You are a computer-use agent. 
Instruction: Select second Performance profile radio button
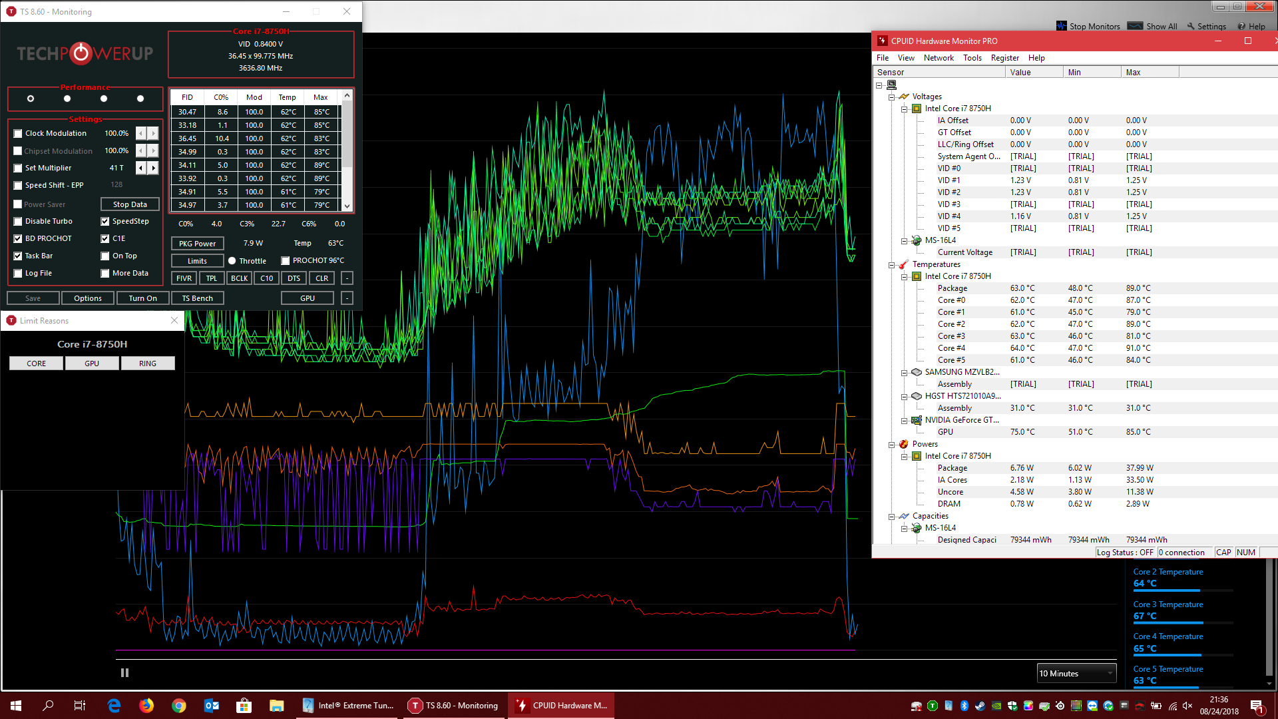(67, 99)
